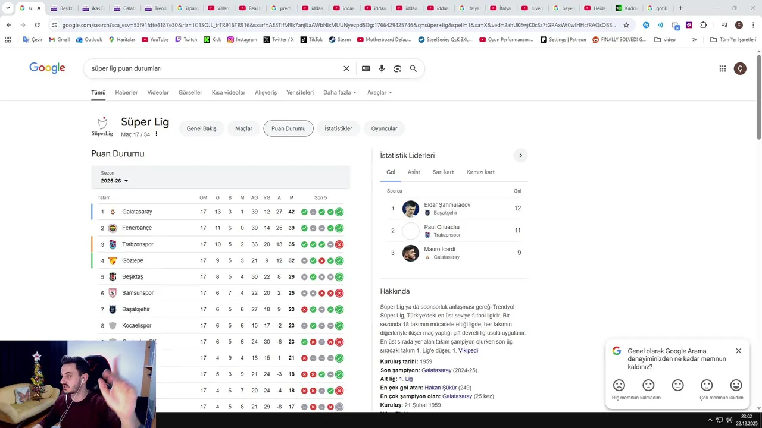Rate 'Çok memnun kaldım' happy face
Screen dimensions: 762x428
(736, 385)
